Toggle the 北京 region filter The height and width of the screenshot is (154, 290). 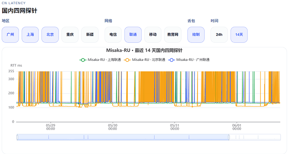pyautogui.click(x=50, y=35)
